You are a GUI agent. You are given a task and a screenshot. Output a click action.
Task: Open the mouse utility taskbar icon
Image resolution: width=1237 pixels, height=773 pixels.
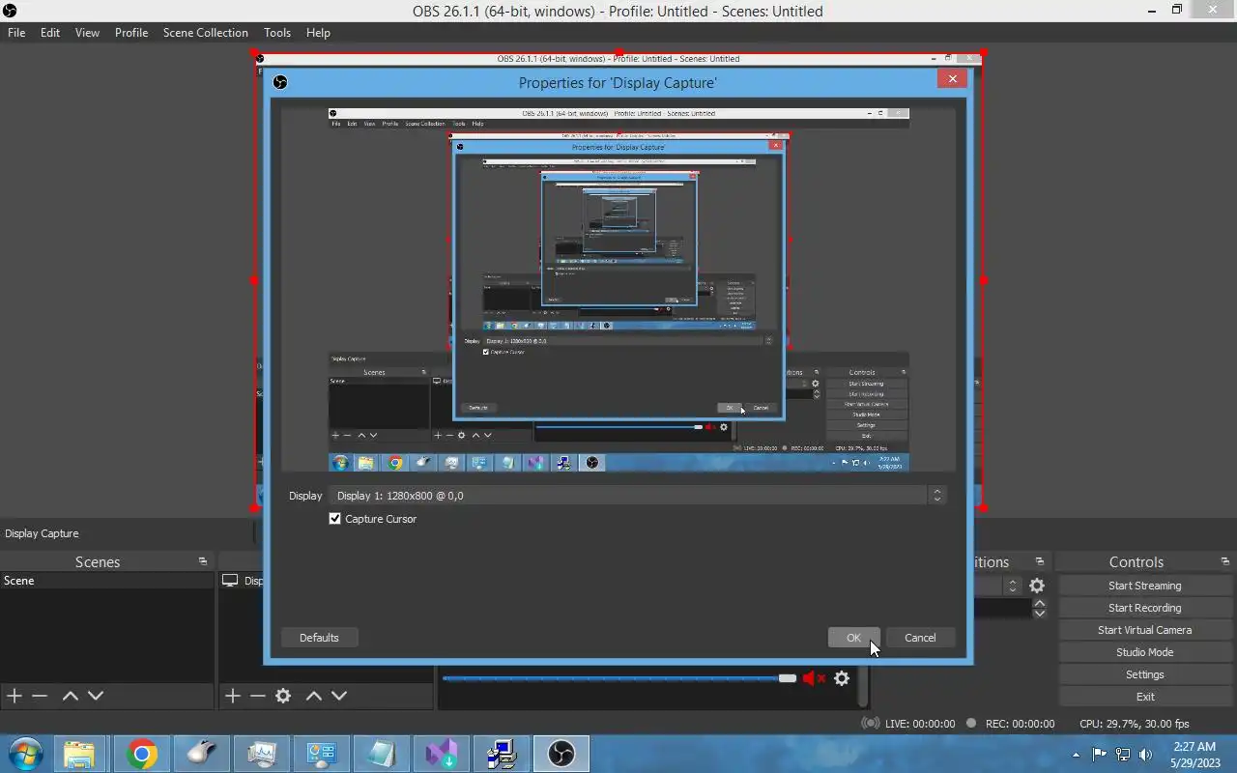click(x=201, y=754)
